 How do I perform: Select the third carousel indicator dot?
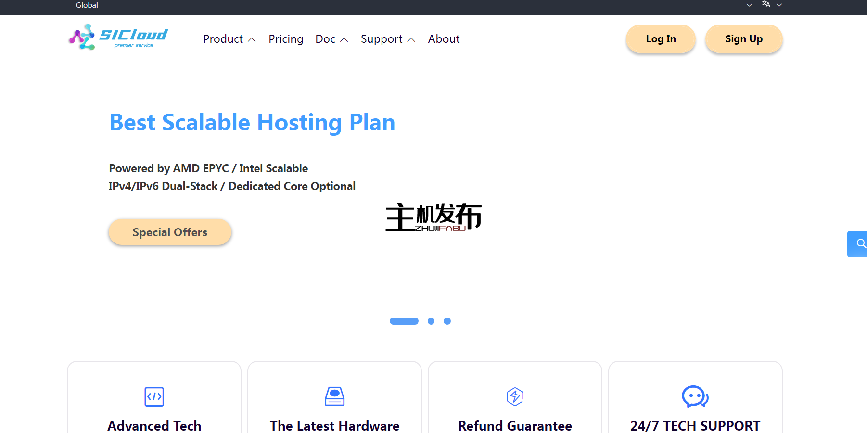(447, 321)
